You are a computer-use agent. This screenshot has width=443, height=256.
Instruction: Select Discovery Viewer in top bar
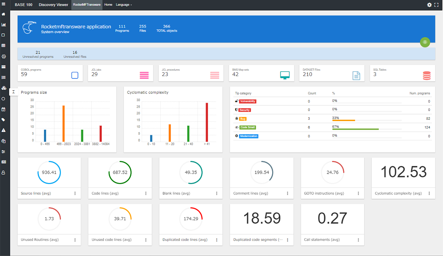click(54, 5)
